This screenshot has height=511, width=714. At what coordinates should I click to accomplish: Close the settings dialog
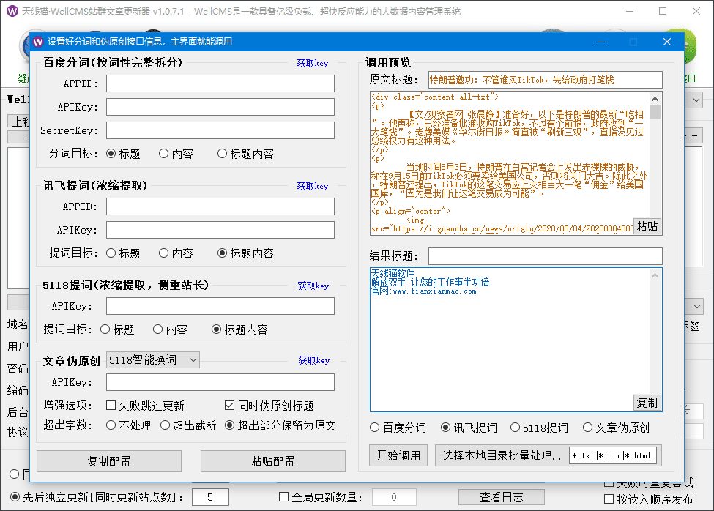coord(667,42)
